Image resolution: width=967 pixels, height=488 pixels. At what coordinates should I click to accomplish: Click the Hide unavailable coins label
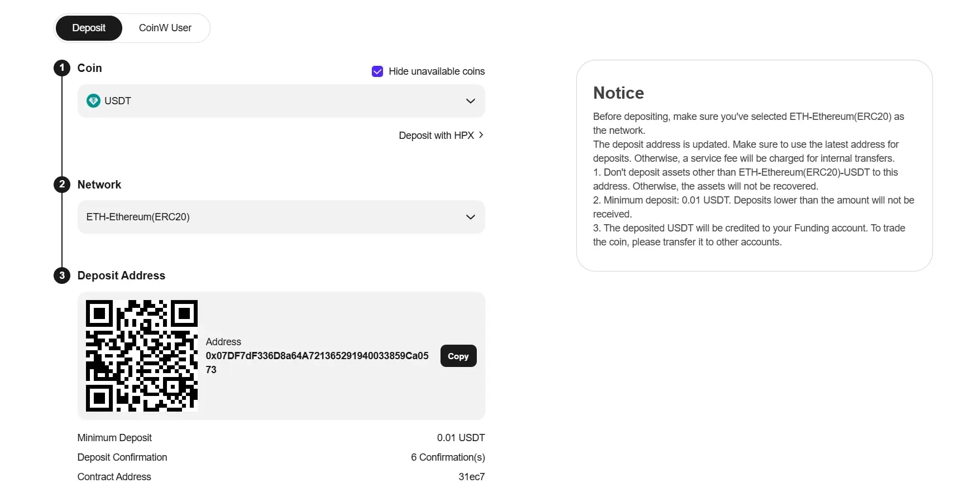[x=437, y=71]
